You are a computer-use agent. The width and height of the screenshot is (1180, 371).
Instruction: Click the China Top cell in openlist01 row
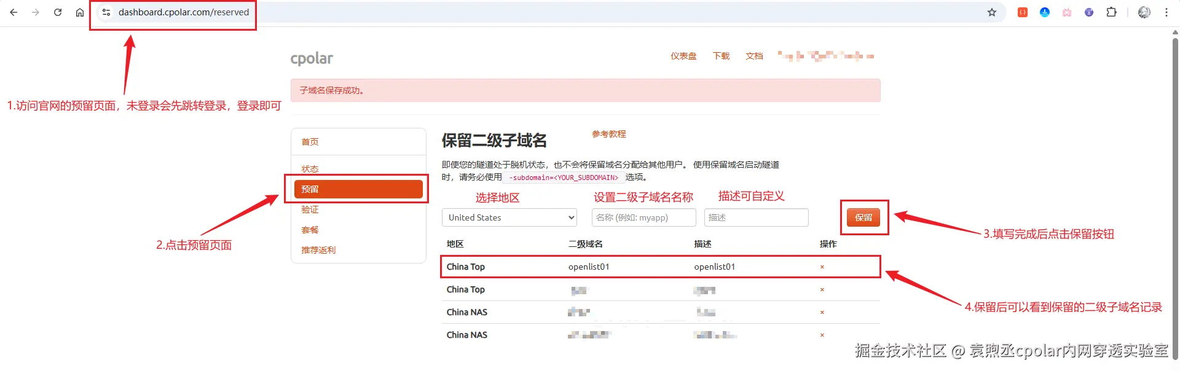(x=465, y=267)
